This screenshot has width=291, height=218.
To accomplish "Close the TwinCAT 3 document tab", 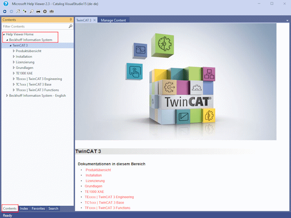I will pos(95,20).
